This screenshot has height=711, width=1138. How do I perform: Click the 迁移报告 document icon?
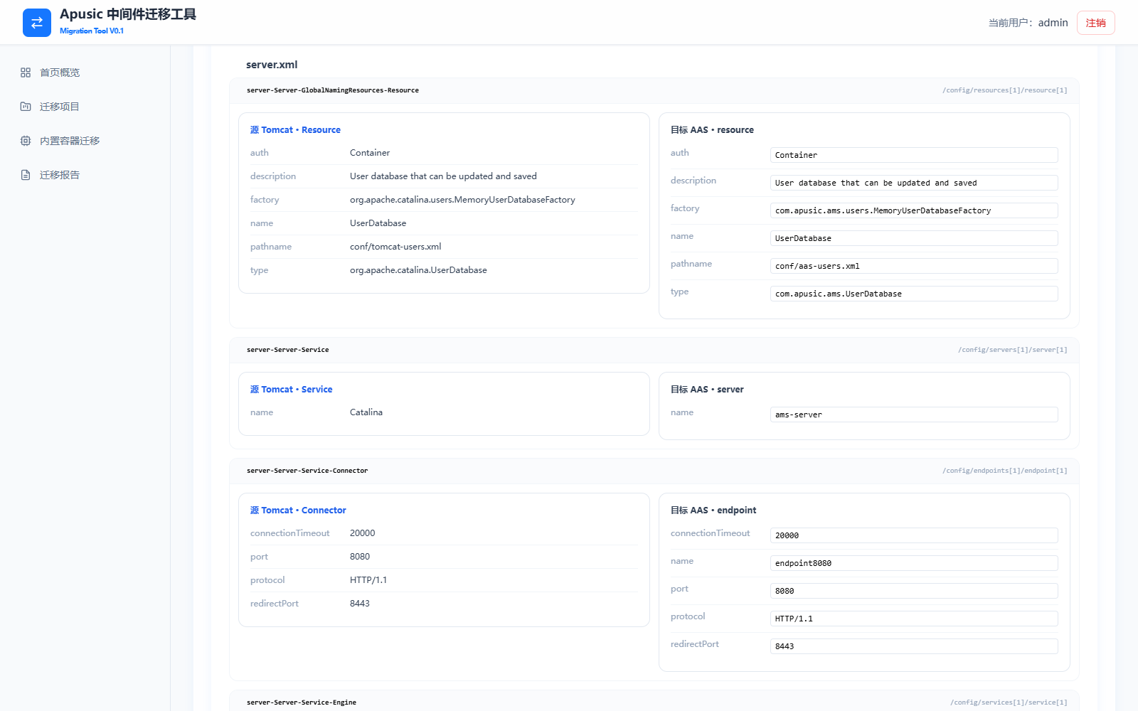[x=26, y=175]
